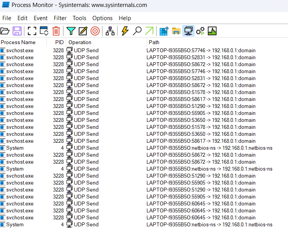The width and height of the screenshot is (288, 236).
Task: Open the filter dialog via the funnel icon
Action: pos(71,31)
